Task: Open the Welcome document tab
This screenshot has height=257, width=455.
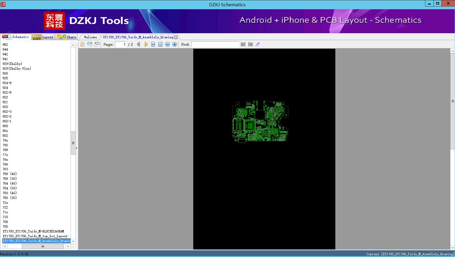Action: coord(90,37)
